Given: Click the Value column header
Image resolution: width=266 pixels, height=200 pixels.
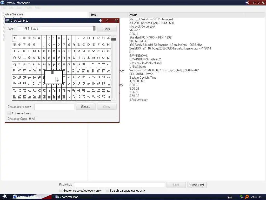Looking at the screenshot, I should pos(186,15).
